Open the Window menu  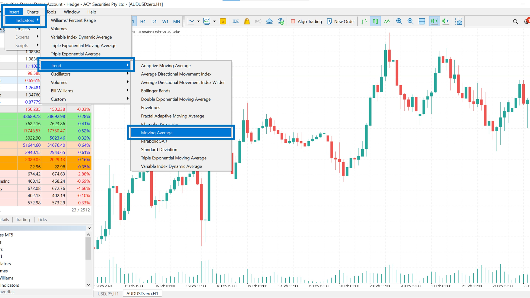(x=72, y=12)
